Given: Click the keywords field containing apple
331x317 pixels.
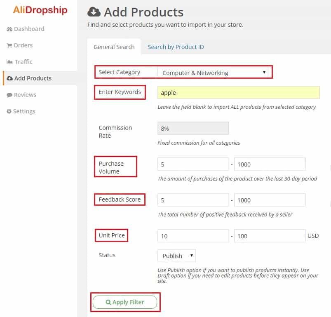Looking at the screenshot, I should click(239, 92).
